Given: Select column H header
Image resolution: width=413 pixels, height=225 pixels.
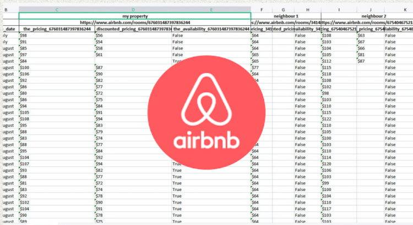Looking at the screenshot, I should (308, 10).
